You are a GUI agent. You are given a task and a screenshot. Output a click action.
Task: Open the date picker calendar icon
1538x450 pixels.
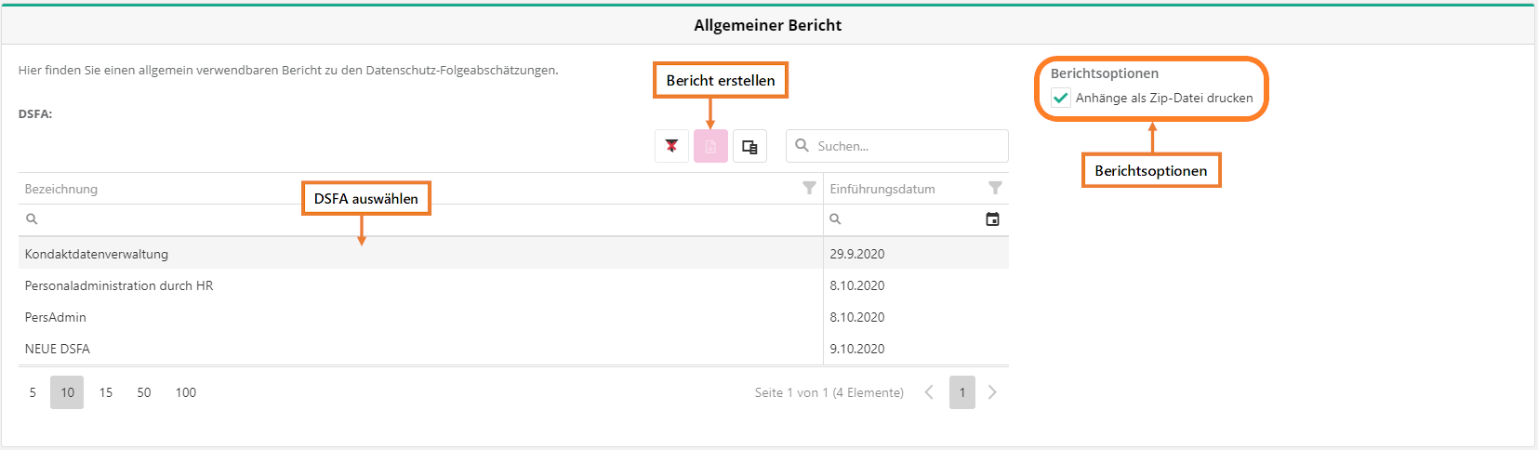pos(992,219)
